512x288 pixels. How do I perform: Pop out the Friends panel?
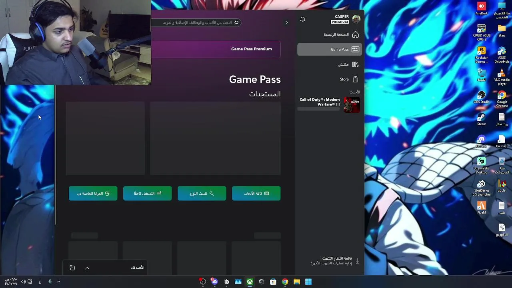[x=72, y=268]
